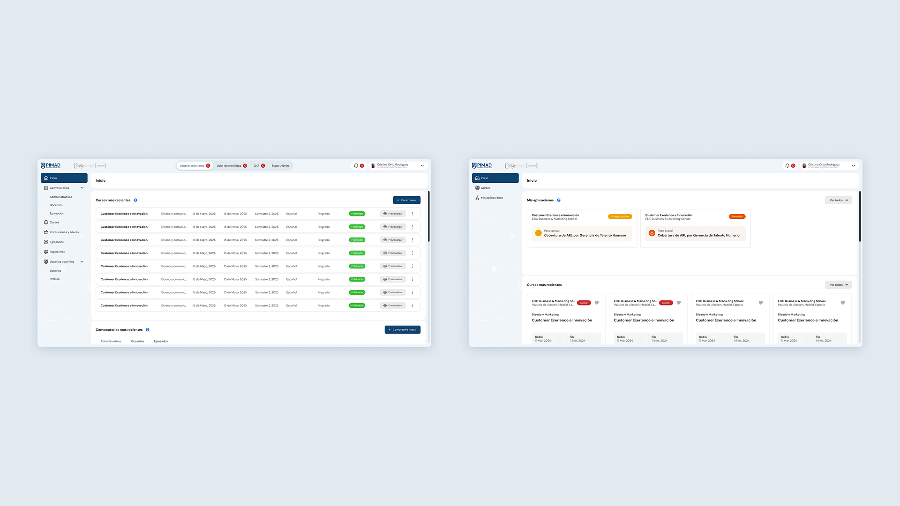This screenshot has height=506, width=900.
Task: Click the Curso nuevo button
Action: [406, 200]
